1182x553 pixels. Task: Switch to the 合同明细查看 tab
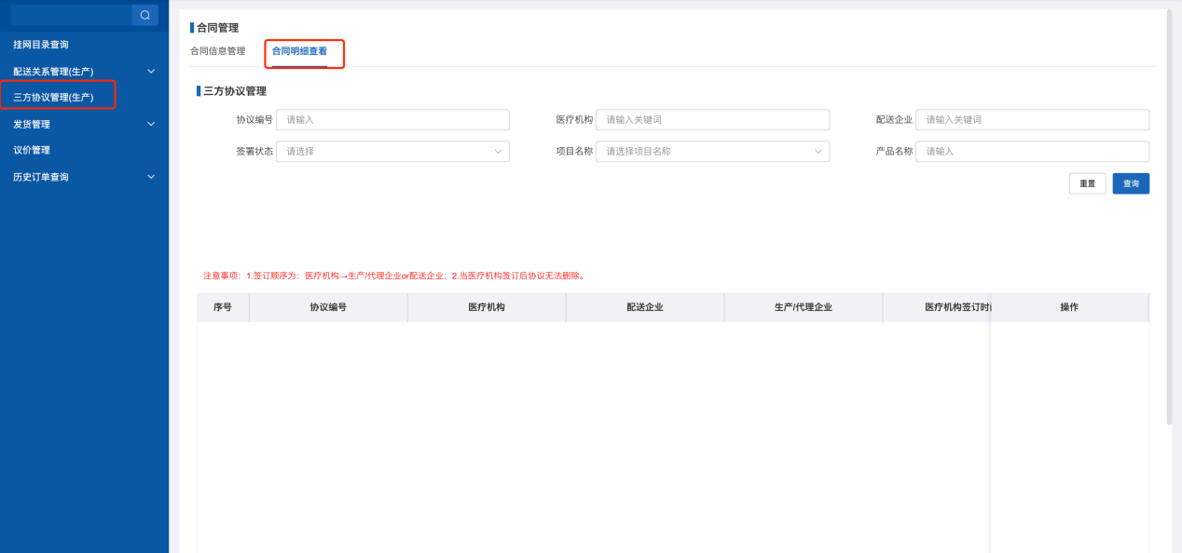299,51
